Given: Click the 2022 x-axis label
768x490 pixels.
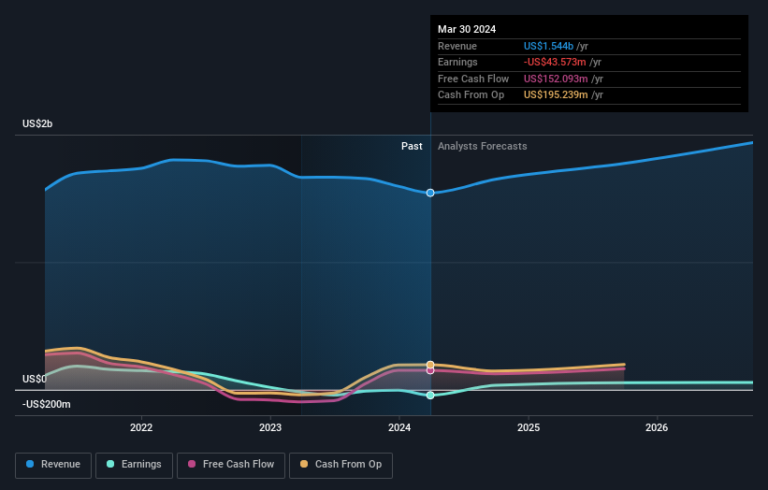Looking at the screenshot, I should coord(141,427).
